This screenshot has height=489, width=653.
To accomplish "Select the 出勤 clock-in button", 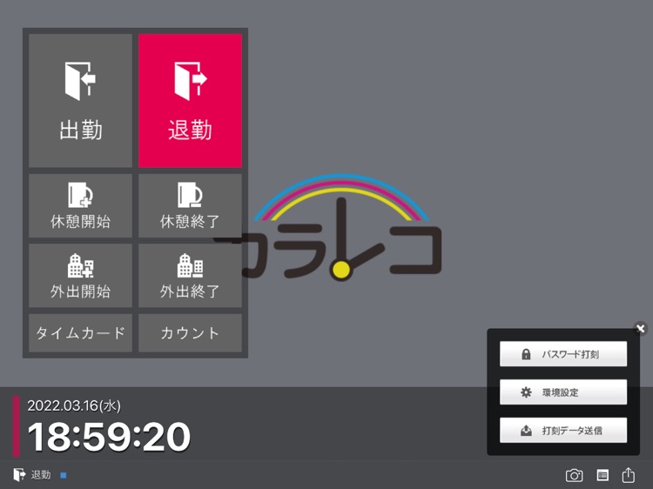I will click(x=80, y=100).
